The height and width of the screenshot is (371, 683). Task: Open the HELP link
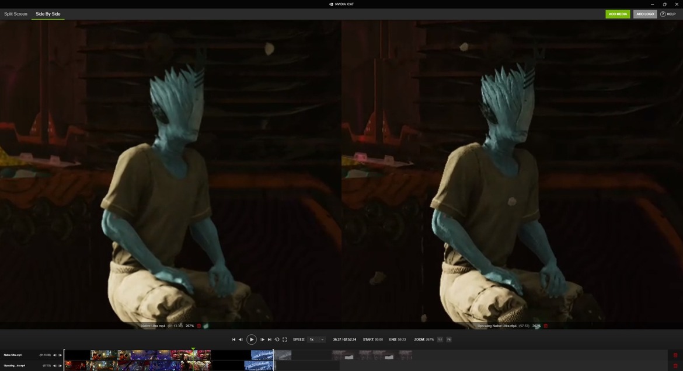tap(668, 14)
